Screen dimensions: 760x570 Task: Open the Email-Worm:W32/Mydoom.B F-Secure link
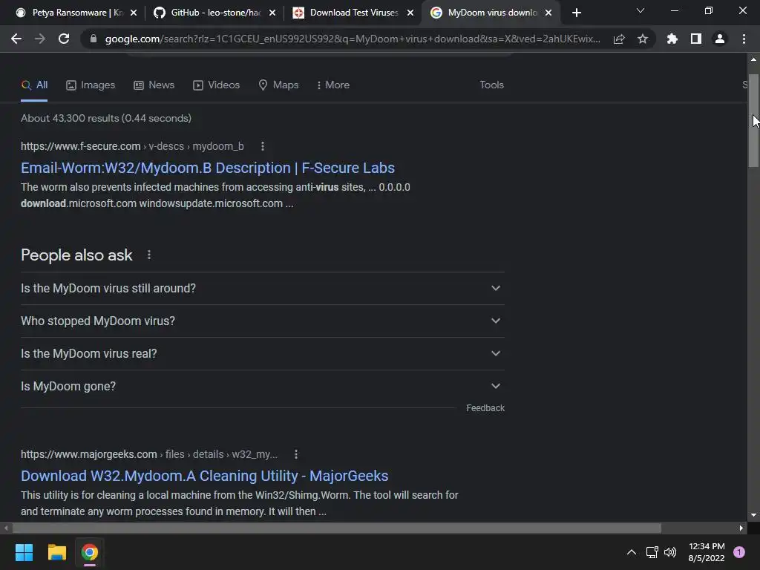pyautogui.click(x=208, y=168)
